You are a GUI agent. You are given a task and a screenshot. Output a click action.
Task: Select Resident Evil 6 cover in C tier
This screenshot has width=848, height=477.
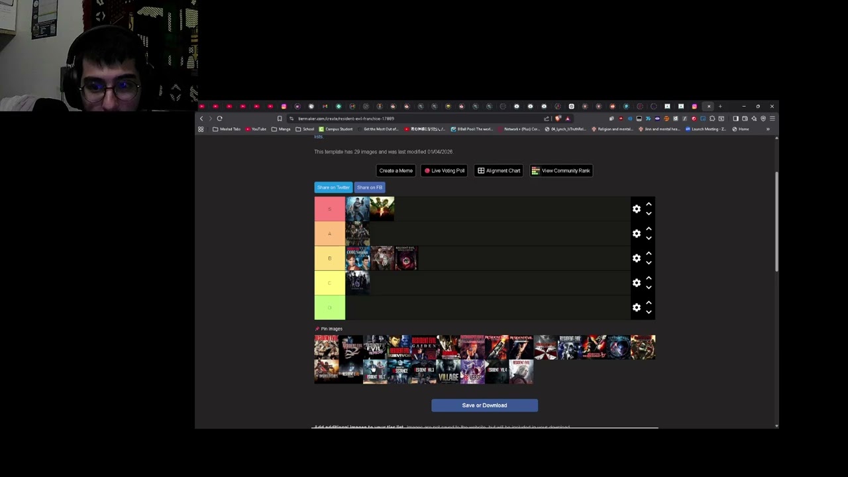(358, 283)
